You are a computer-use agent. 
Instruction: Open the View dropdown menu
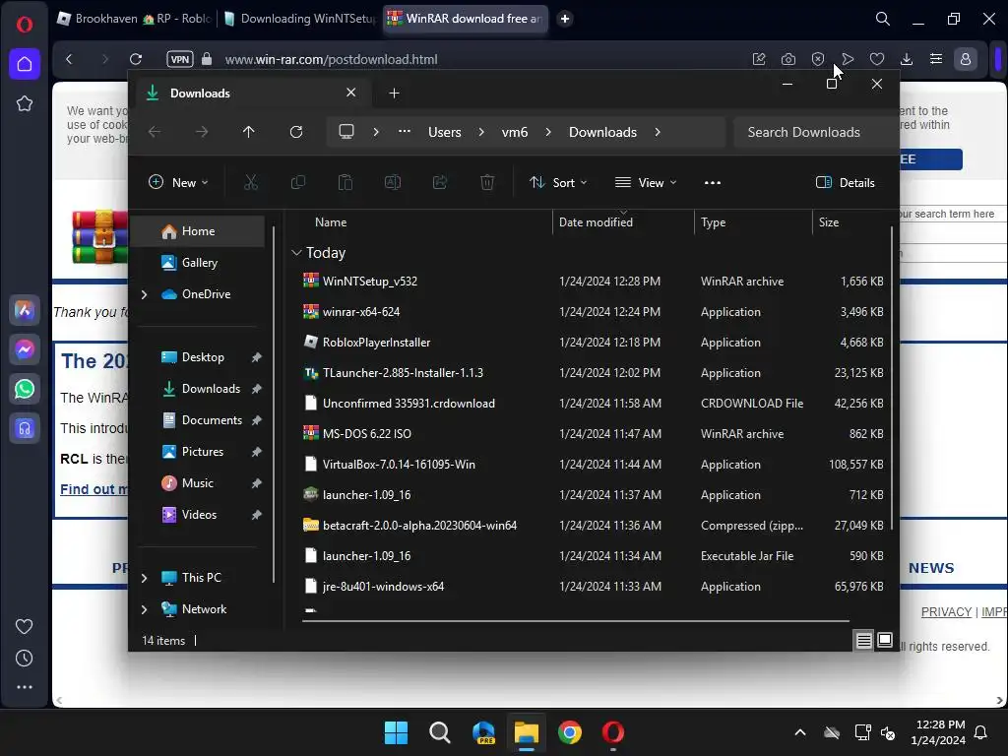[646, 182]
